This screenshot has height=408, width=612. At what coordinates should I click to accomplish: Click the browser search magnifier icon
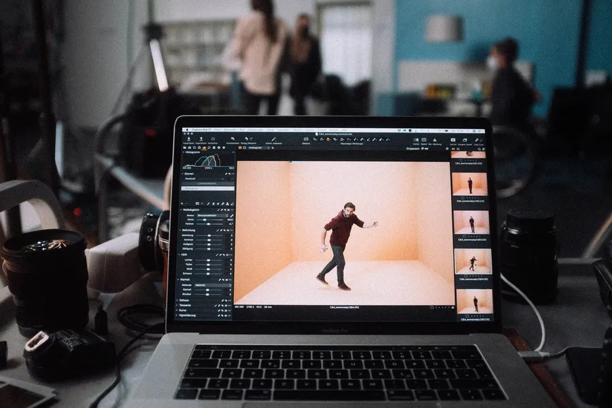pos(479,149)
